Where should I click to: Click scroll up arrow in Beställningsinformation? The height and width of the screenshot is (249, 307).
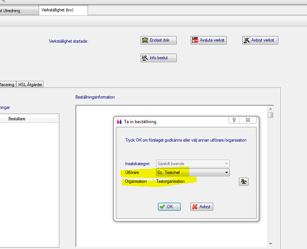point(271,109)
